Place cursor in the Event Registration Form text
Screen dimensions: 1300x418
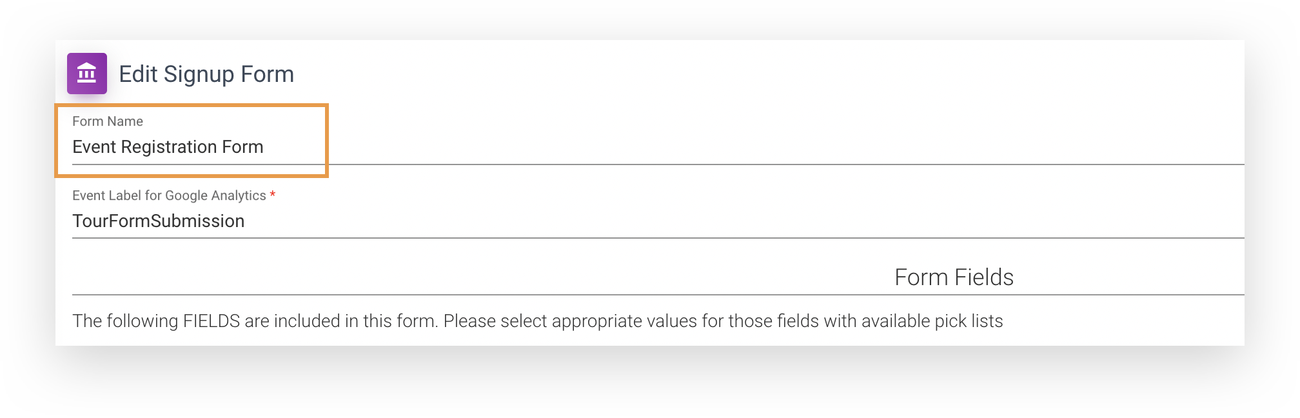click(168, 146)
